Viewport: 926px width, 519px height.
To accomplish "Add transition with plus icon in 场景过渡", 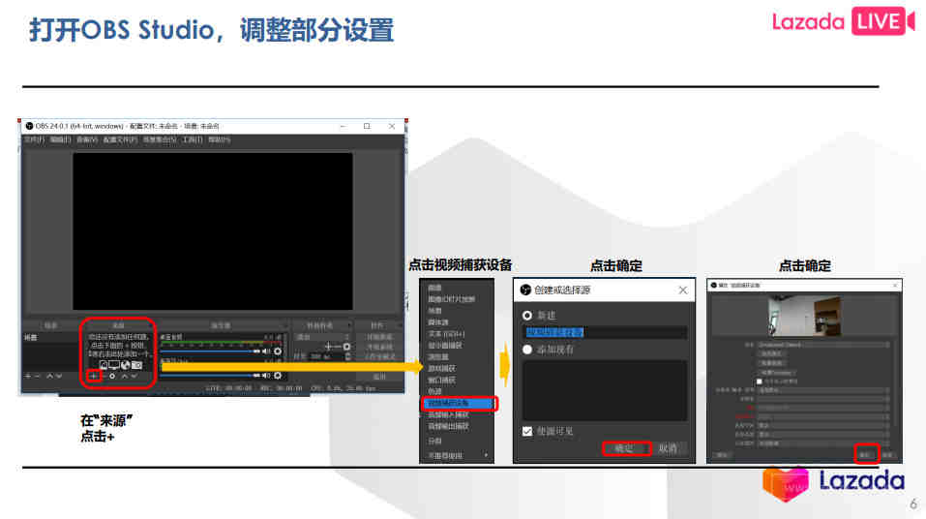I will (328, 347).
